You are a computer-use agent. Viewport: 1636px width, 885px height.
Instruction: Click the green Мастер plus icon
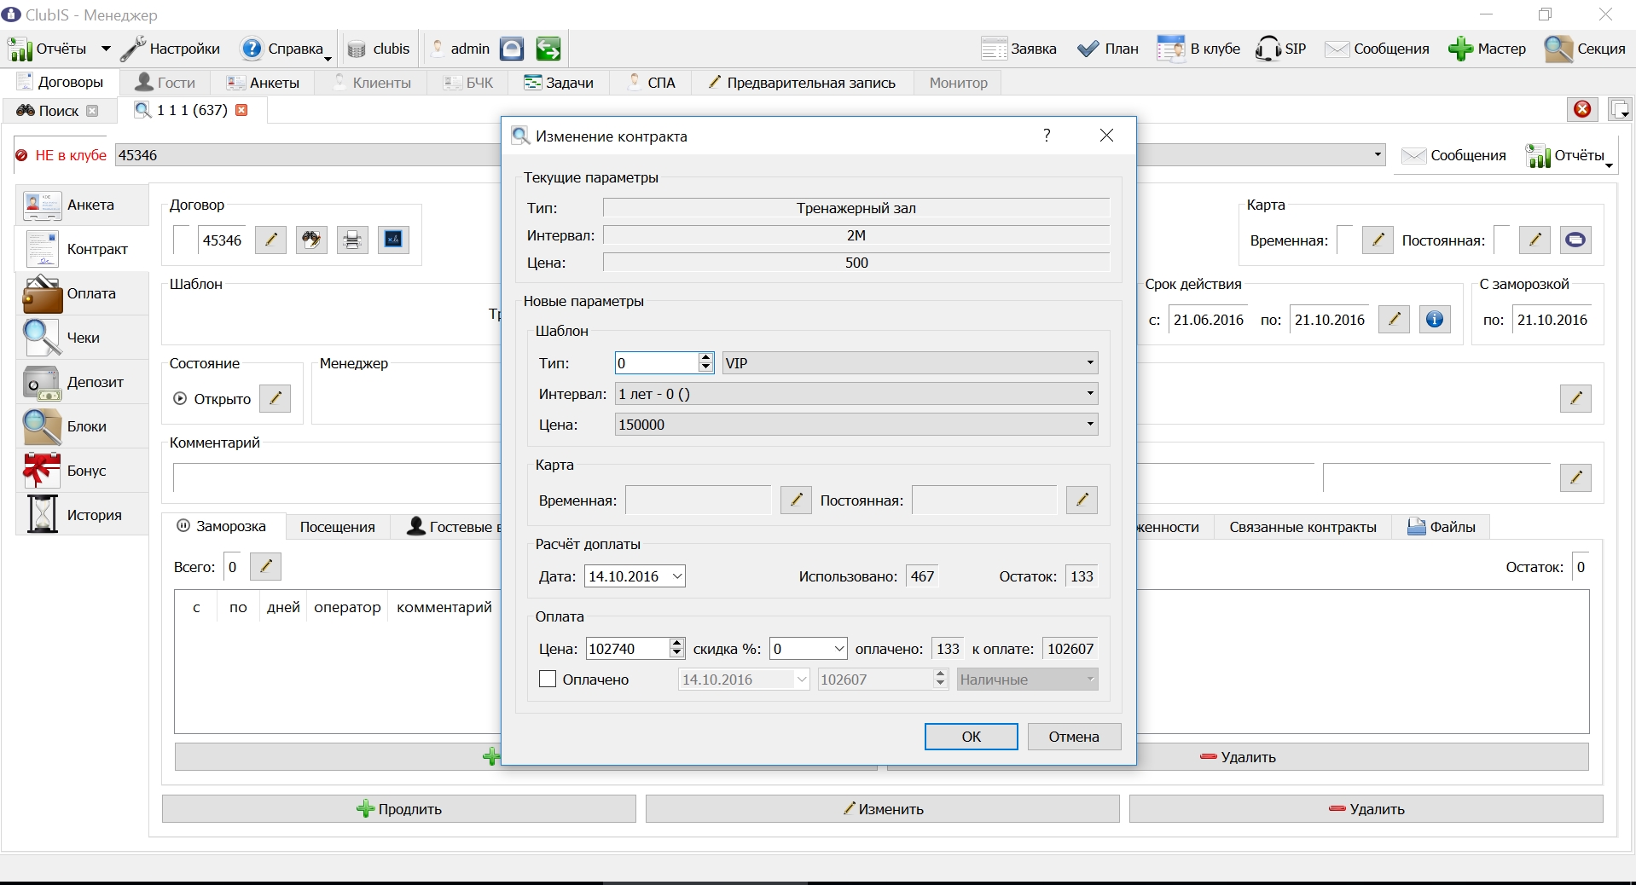1460,49
